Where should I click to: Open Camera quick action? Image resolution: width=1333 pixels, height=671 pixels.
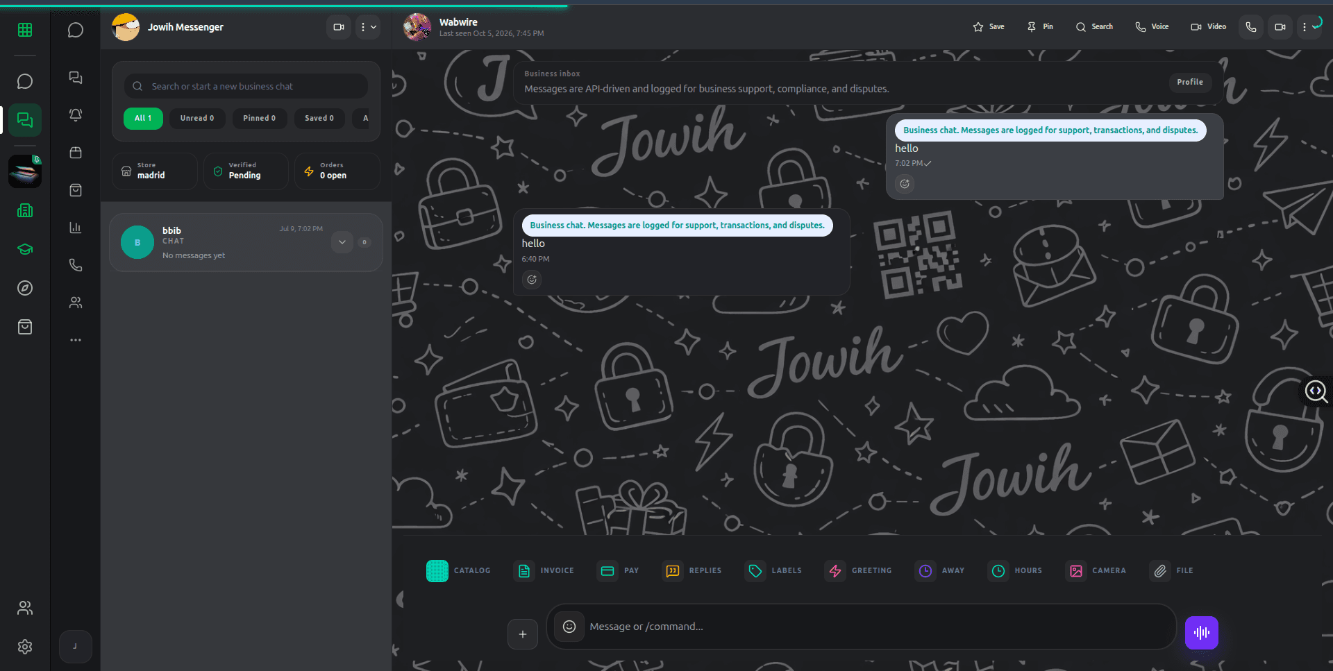point(1096,570)
